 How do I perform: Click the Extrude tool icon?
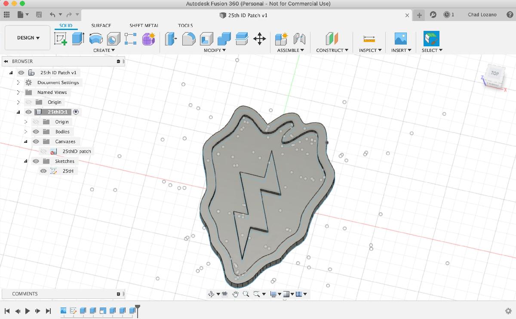(78, 39)
